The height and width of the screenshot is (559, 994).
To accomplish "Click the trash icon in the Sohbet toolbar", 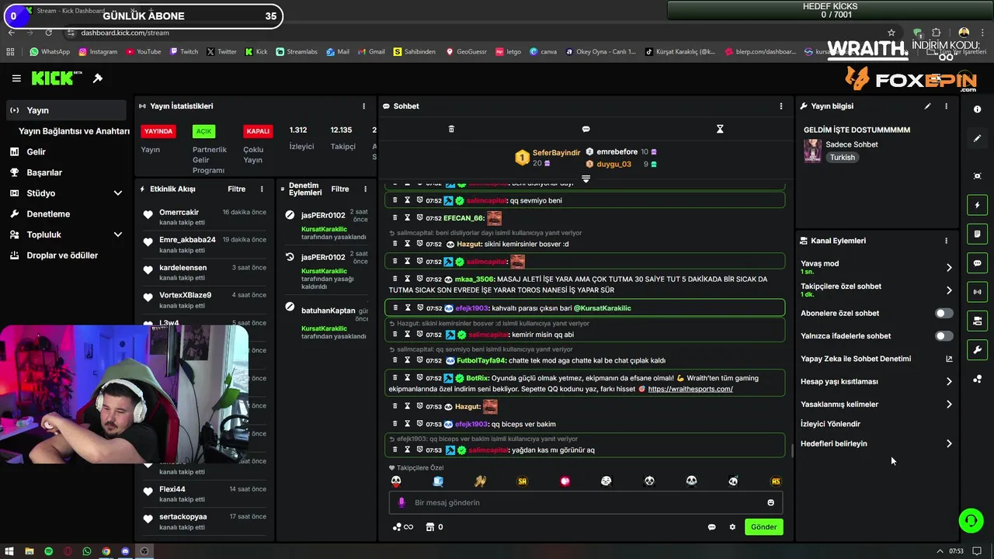I will [451, 129].
